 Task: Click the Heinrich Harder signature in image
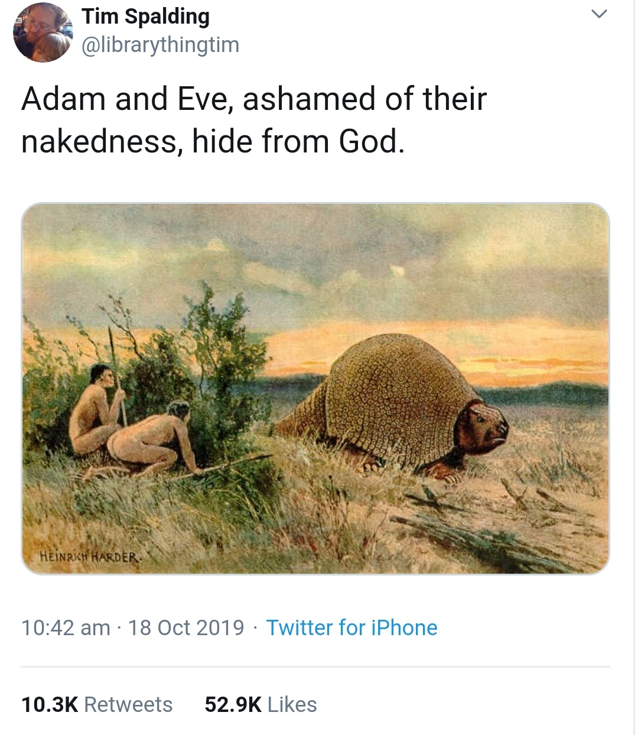(90, 557)
